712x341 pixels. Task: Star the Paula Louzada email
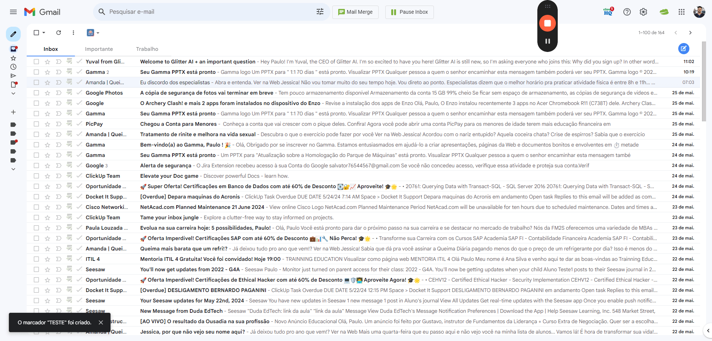click(47, 228)
